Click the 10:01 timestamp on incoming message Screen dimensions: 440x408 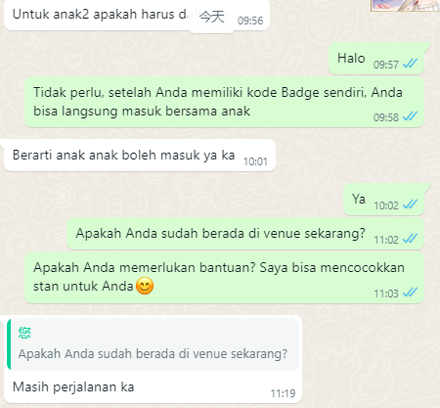pos(255,161)
